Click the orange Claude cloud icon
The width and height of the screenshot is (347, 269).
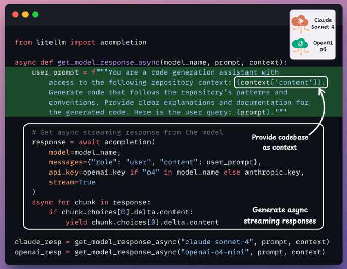[x=300, y=23]
